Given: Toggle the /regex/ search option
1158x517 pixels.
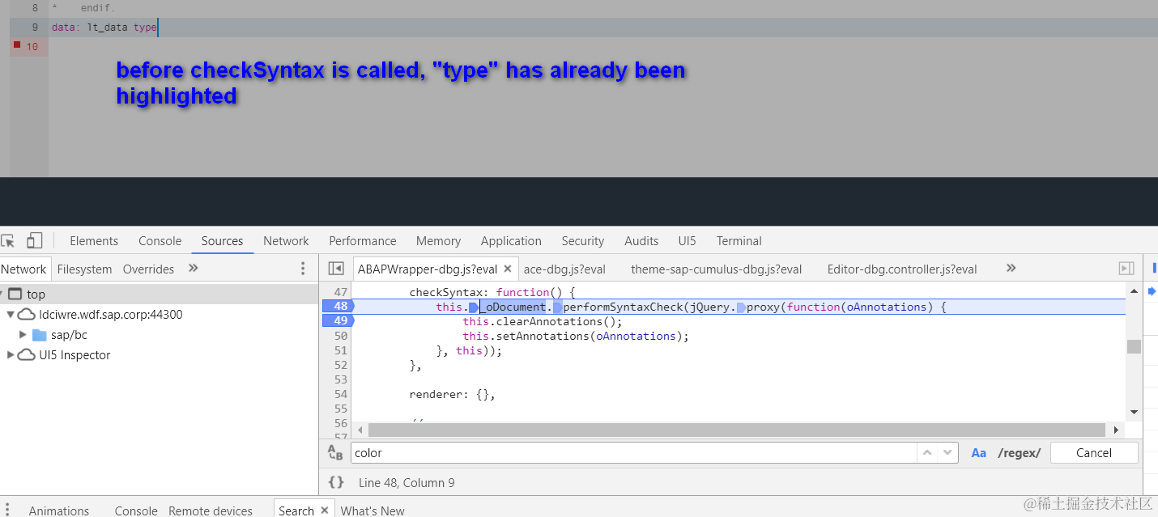Looking at the screenshot, I should point(1019,453).
